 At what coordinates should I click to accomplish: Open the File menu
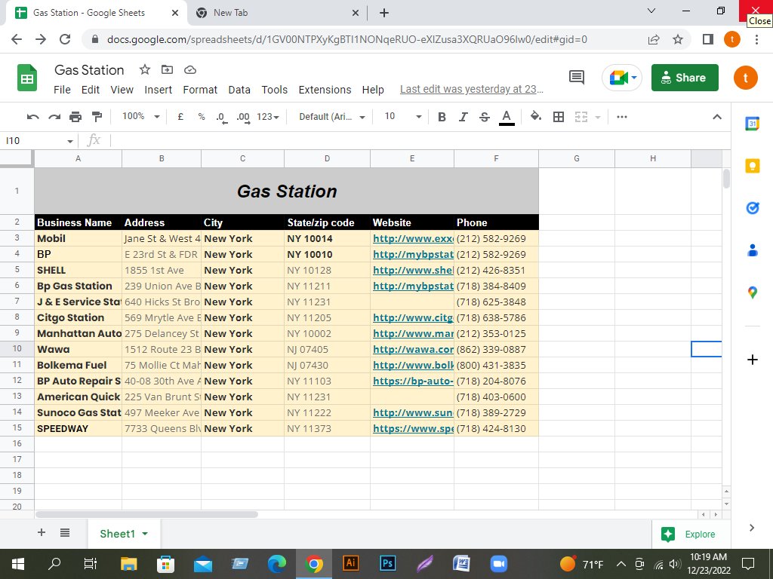62,90
